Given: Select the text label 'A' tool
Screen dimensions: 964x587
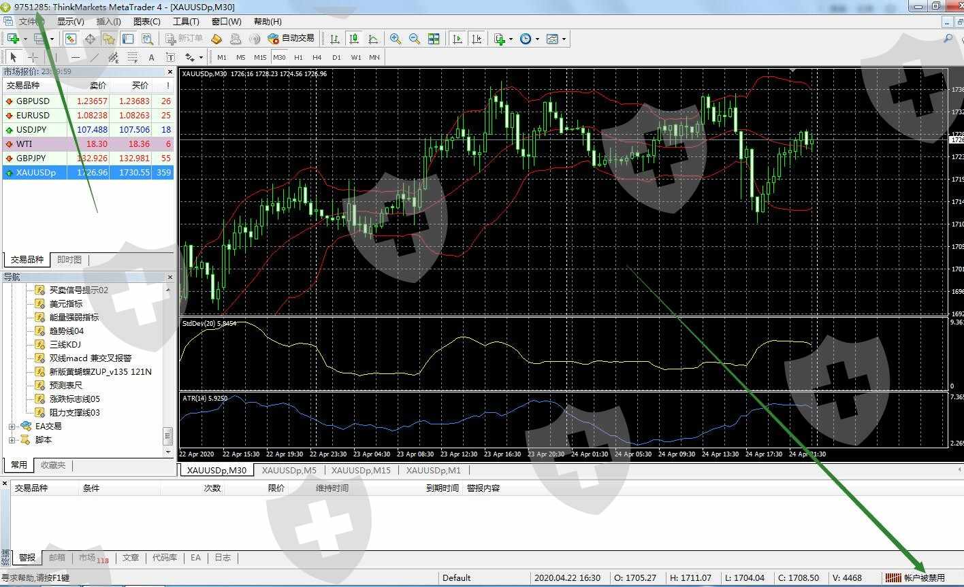Looking at the screenshot, I should click(151, 58).
